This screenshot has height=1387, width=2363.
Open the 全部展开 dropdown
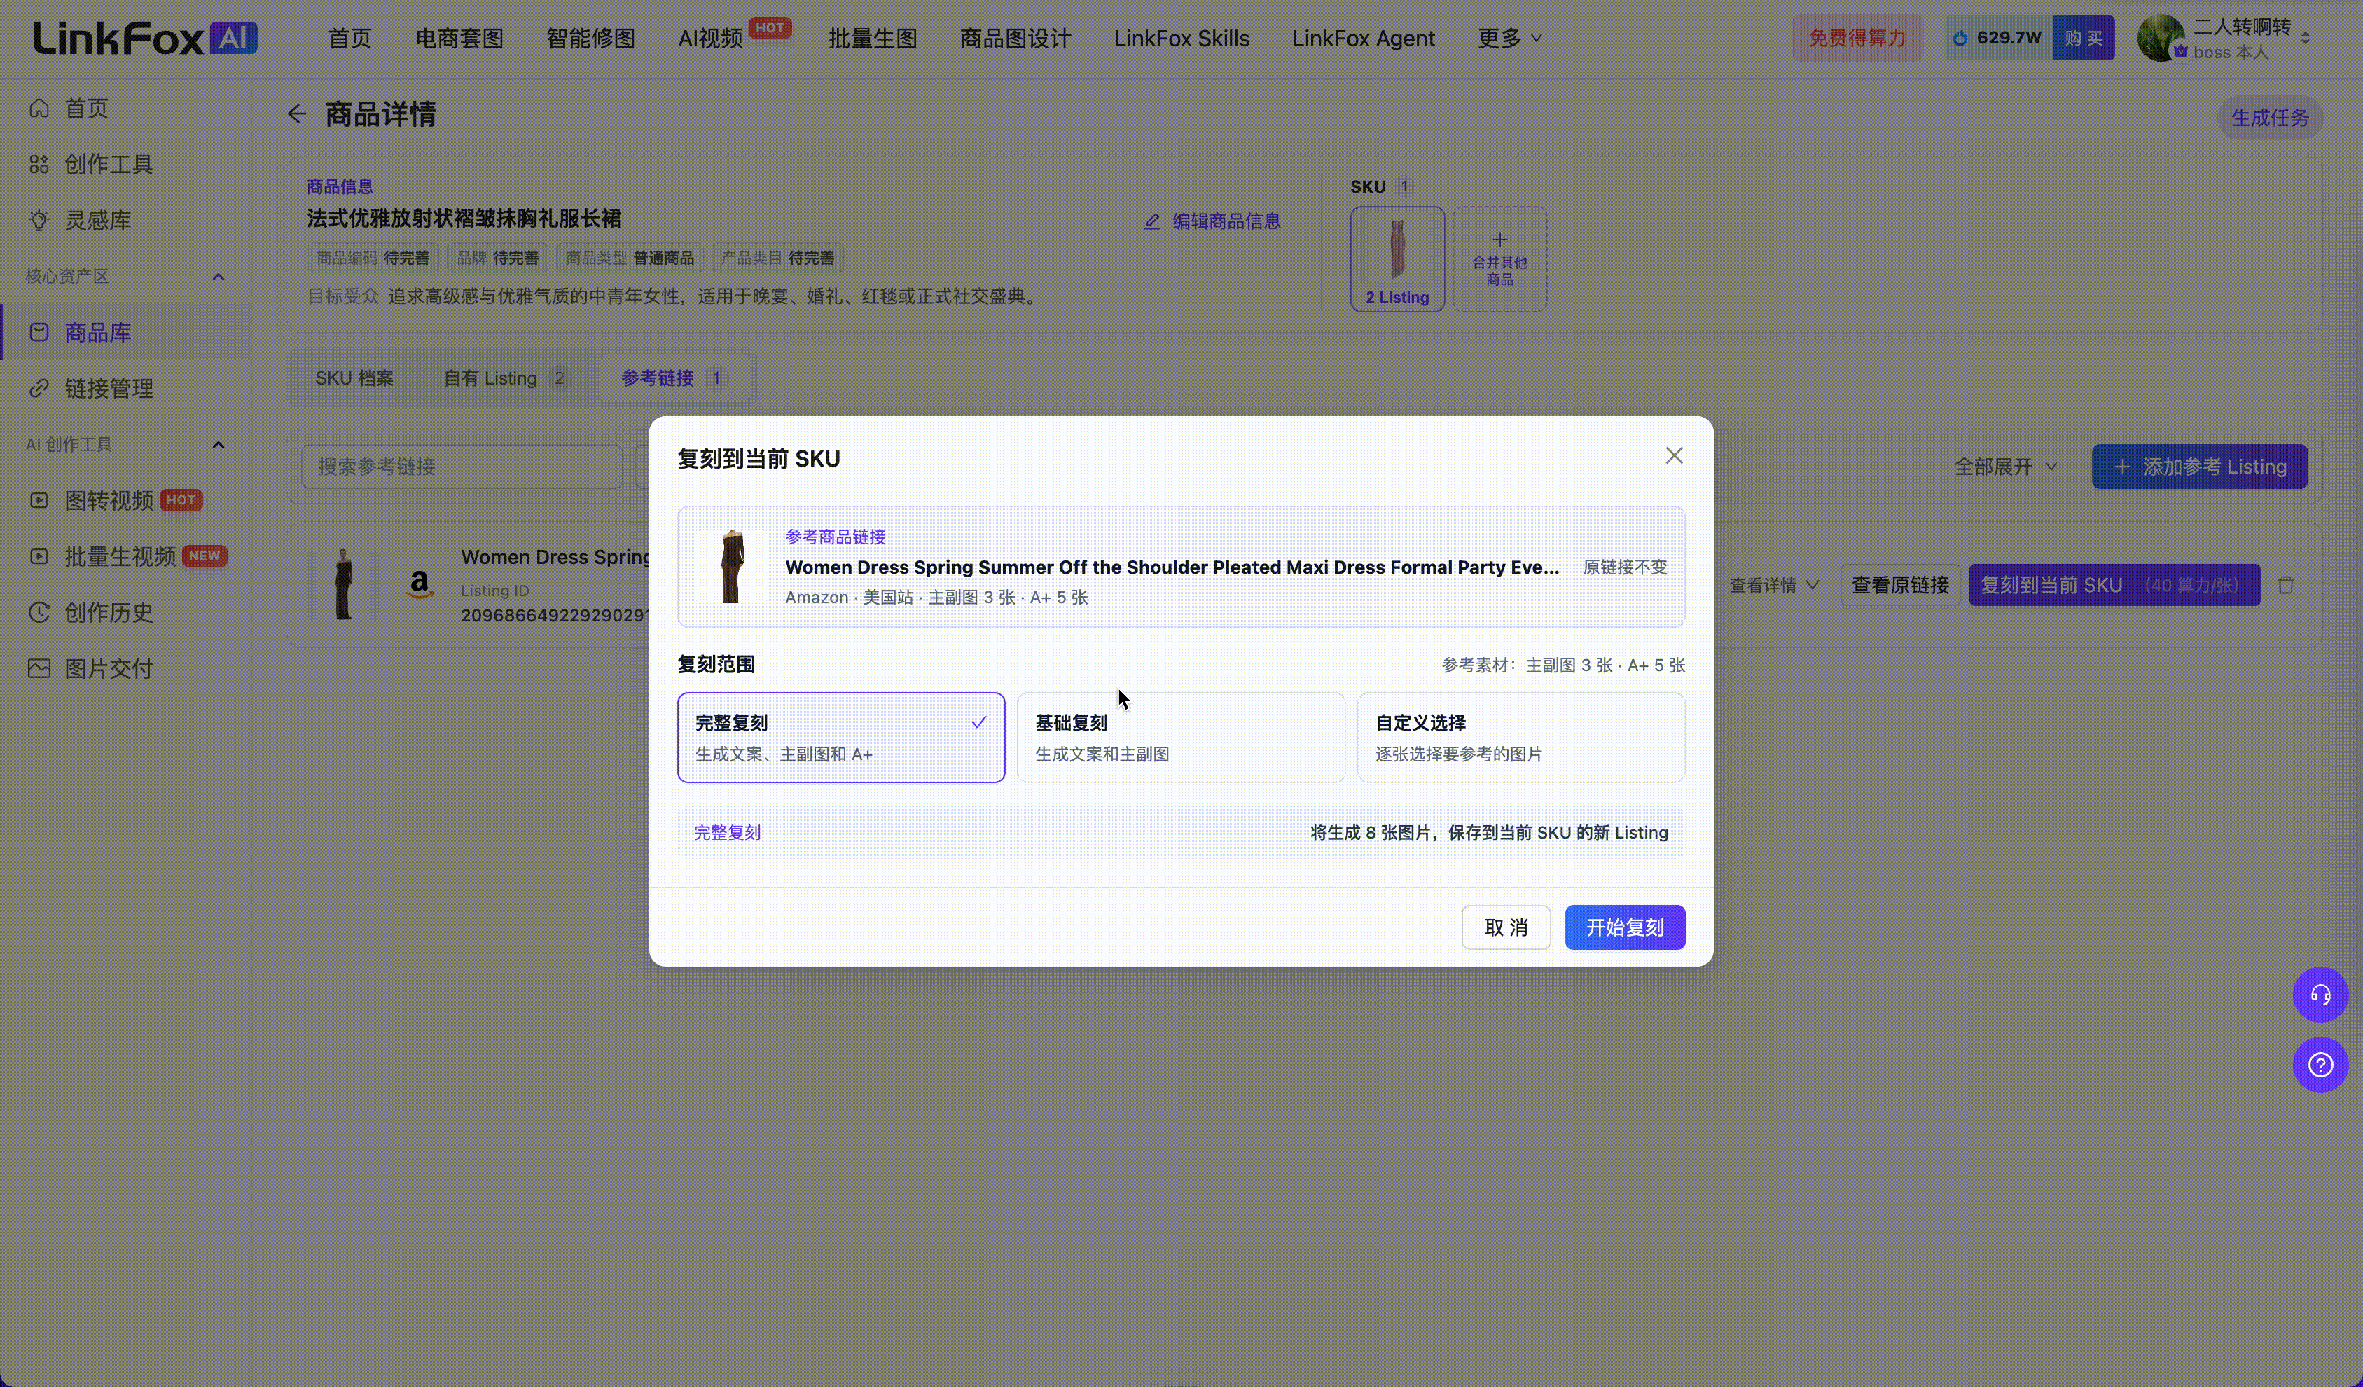pyautogui.click(x=2006, y=467)
